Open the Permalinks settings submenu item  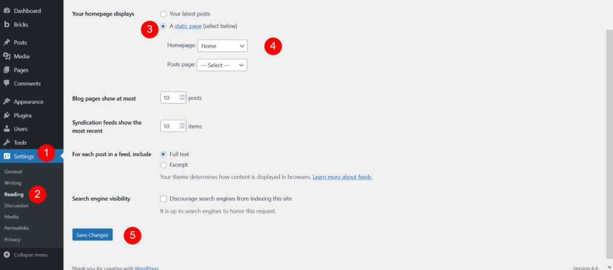(16, 228)
